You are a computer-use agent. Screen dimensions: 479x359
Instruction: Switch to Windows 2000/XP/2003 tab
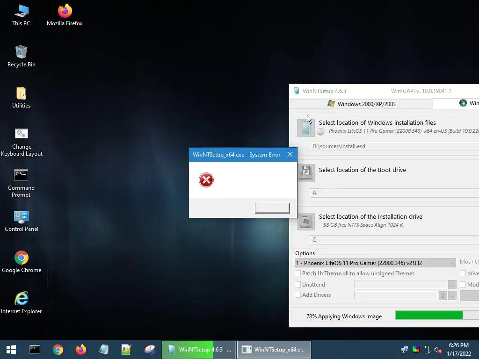pyautogui.click(x=362, y=104)
